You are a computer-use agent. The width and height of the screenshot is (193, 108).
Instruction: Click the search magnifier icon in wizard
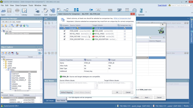click(x=150, y=37)
